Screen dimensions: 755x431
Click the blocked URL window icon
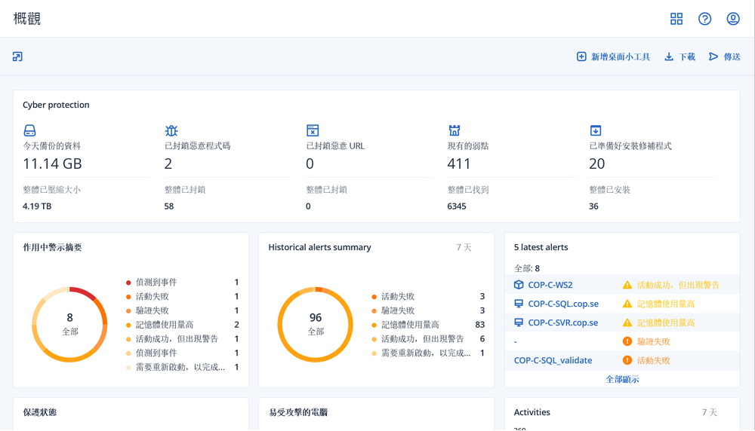(313, 130)
